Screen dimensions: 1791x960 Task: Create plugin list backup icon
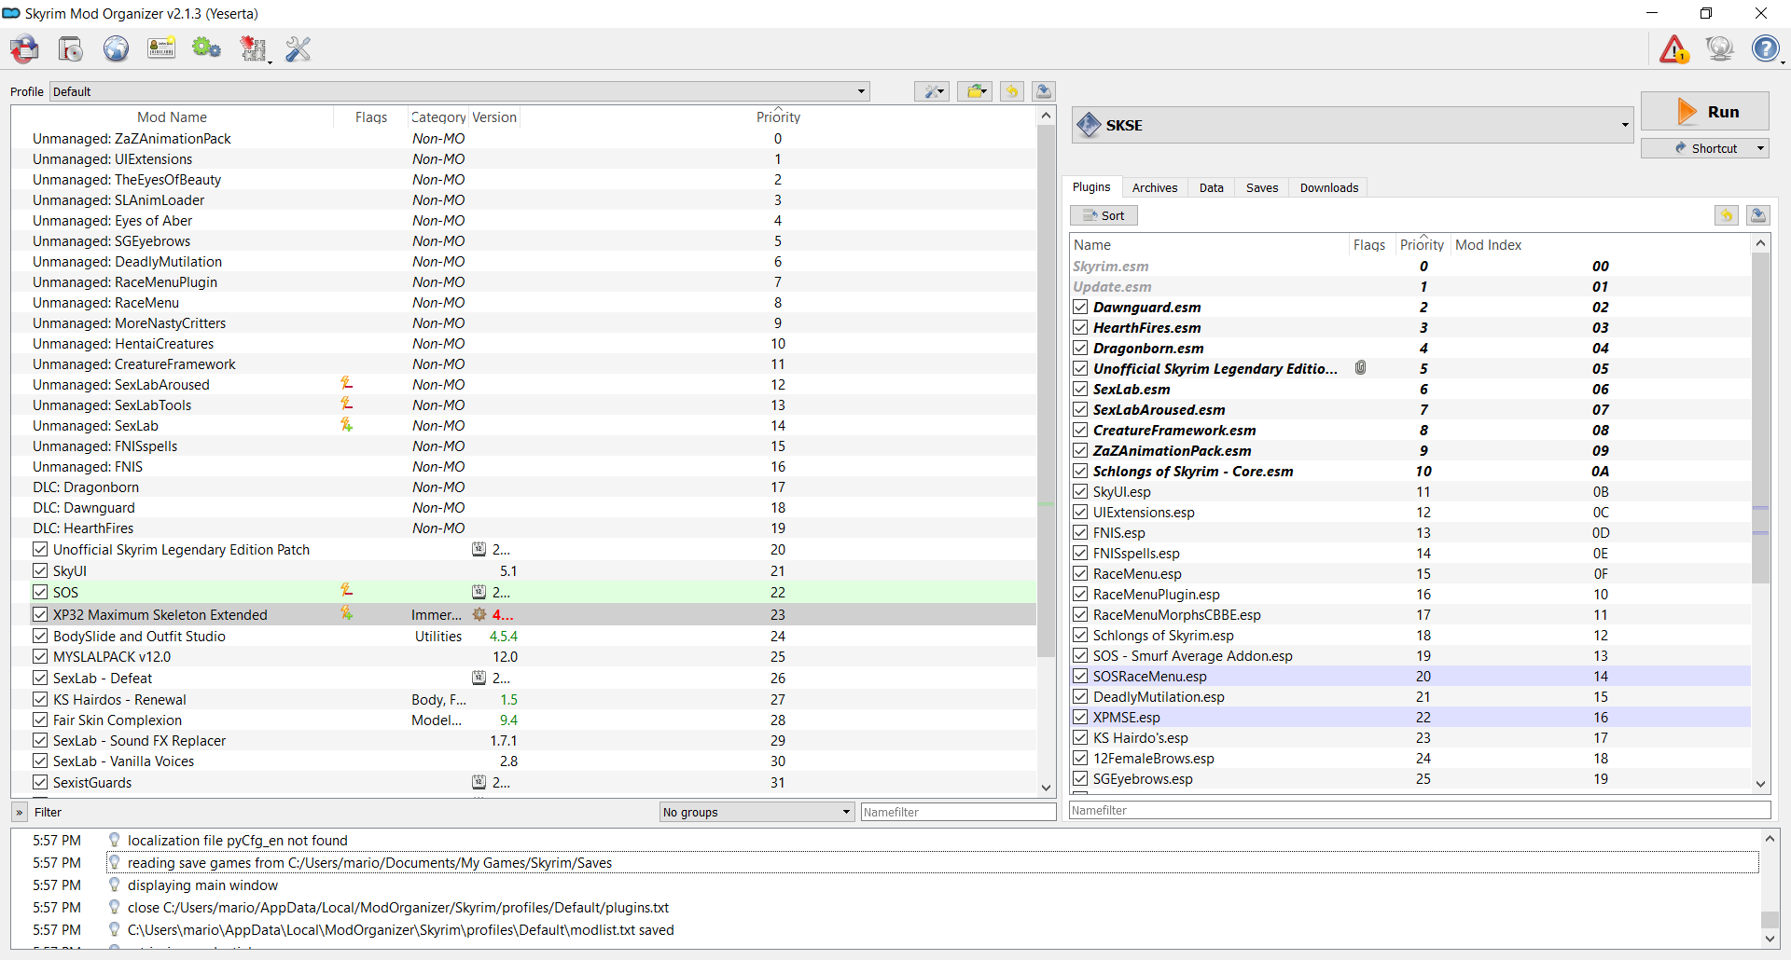pos(1758,215)
